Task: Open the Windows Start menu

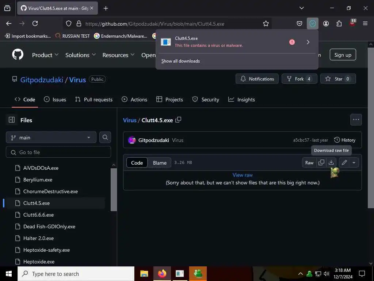Action: point(9,274)
